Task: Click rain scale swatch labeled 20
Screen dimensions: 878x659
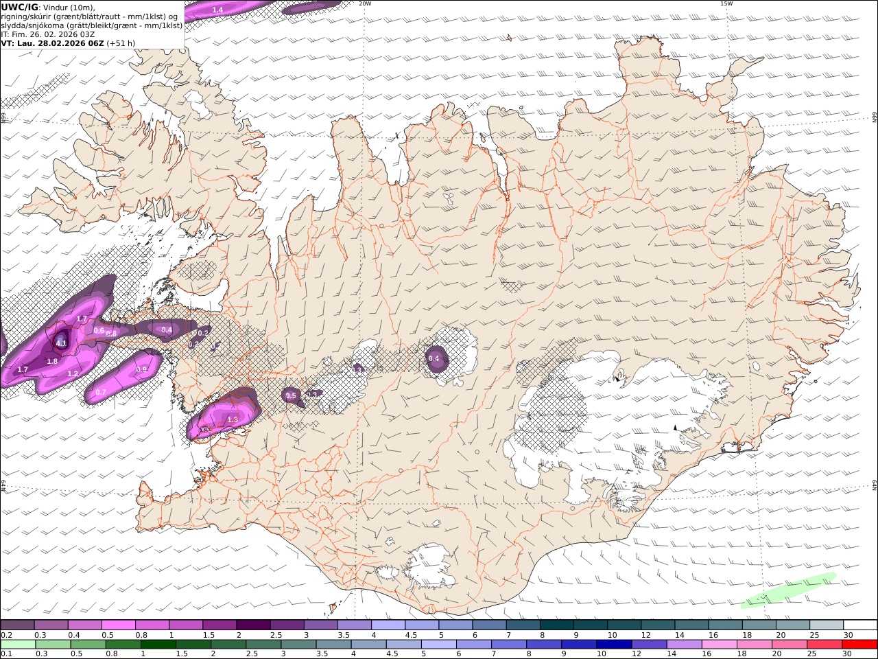Action: point(789,645)
